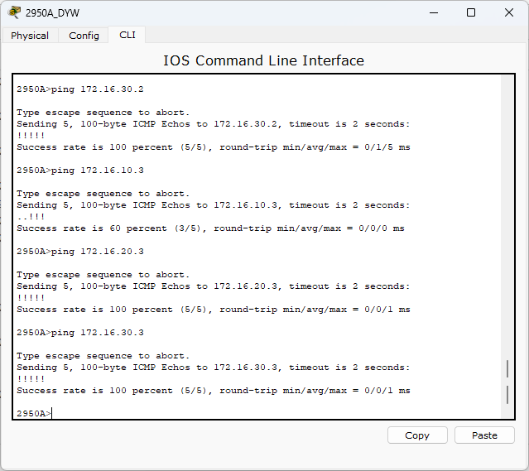Click the 2950A> prompt input line

pos(34,413)
